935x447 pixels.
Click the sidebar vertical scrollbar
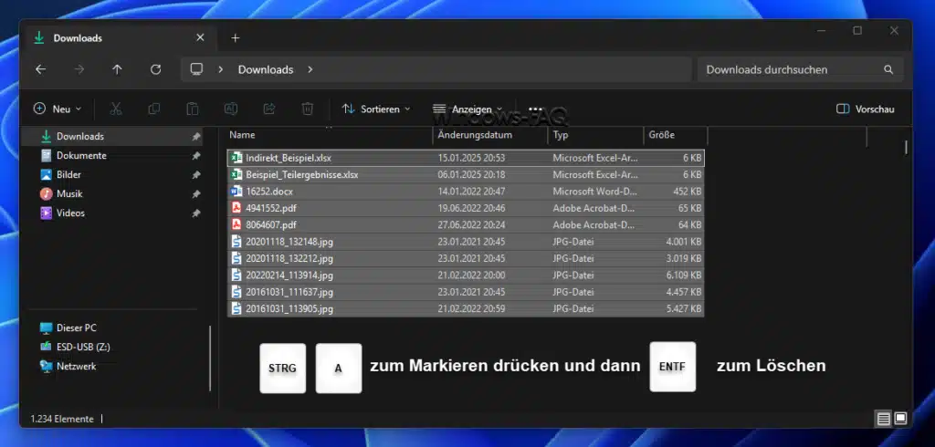211,358
